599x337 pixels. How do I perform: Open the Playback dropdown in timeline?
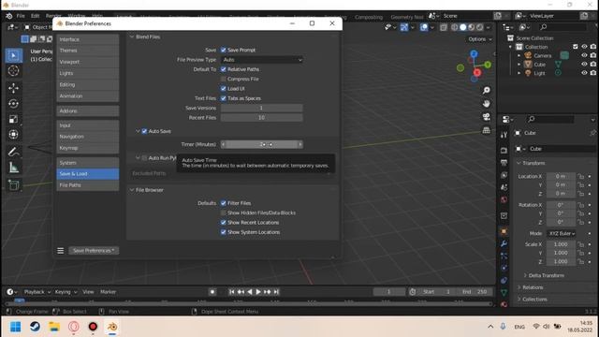pos(37,292)
